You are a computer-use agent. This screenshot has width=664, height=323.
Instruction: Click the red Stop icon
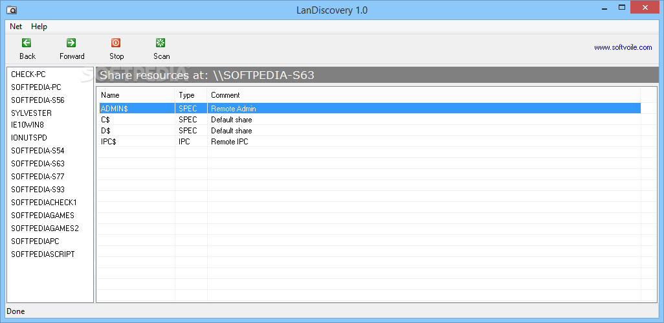tap(116, 42)
